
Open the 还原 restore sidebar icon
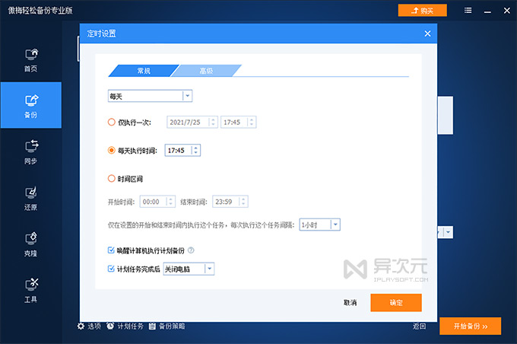[x=31, y=198]
